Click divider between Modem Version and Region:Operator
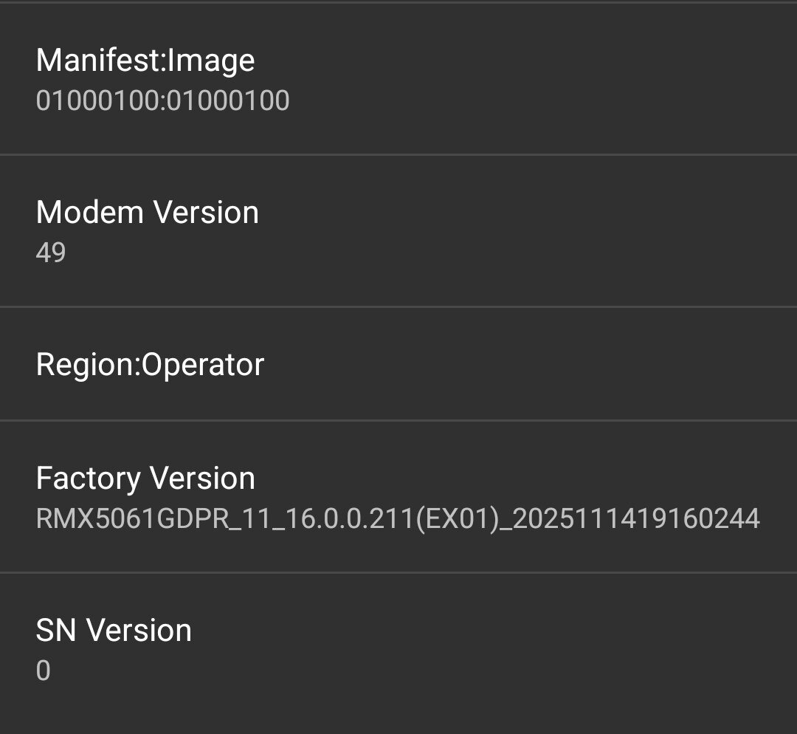The width and height of the screenshot is (797, 734). (398, 306)
